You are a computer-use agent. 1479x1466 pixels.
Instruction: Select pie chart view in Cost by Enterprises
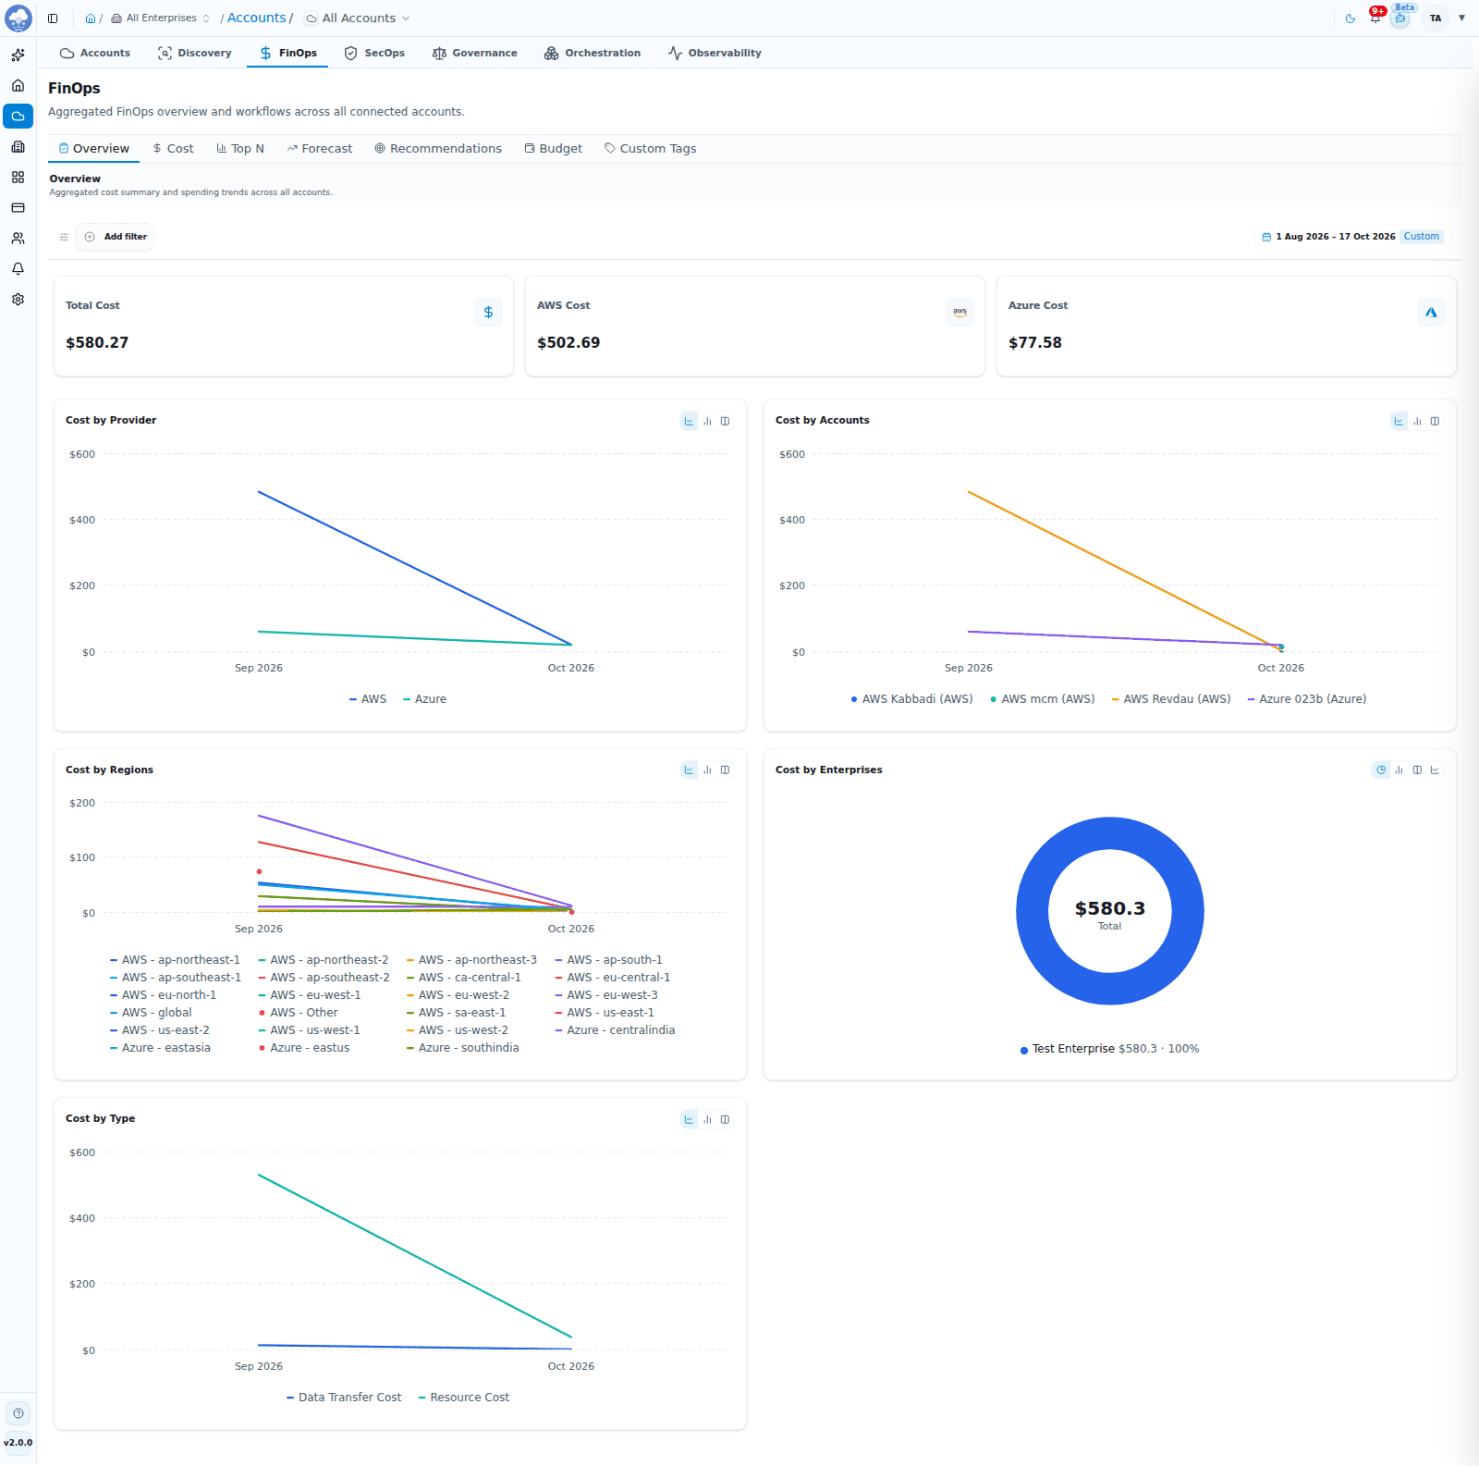1381,770
